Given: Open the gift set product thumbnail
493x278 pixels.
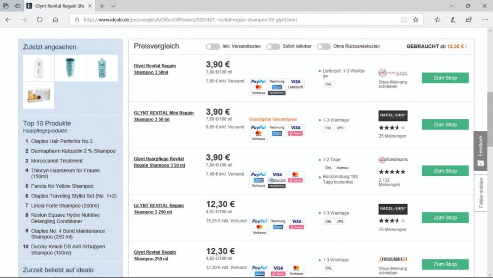Looking at the screenshot, I should (x=38, y=95).
